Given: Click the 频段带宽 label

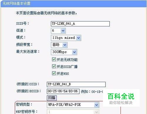Looking at the screenshot, I should [x=24, y=45].
